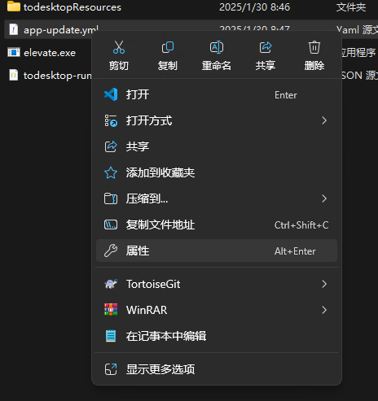Image resolution: width=378 pixels, height=401 pixels.
Task: Select the todesktop-run JSON file
Action: (x=50, y=76)
